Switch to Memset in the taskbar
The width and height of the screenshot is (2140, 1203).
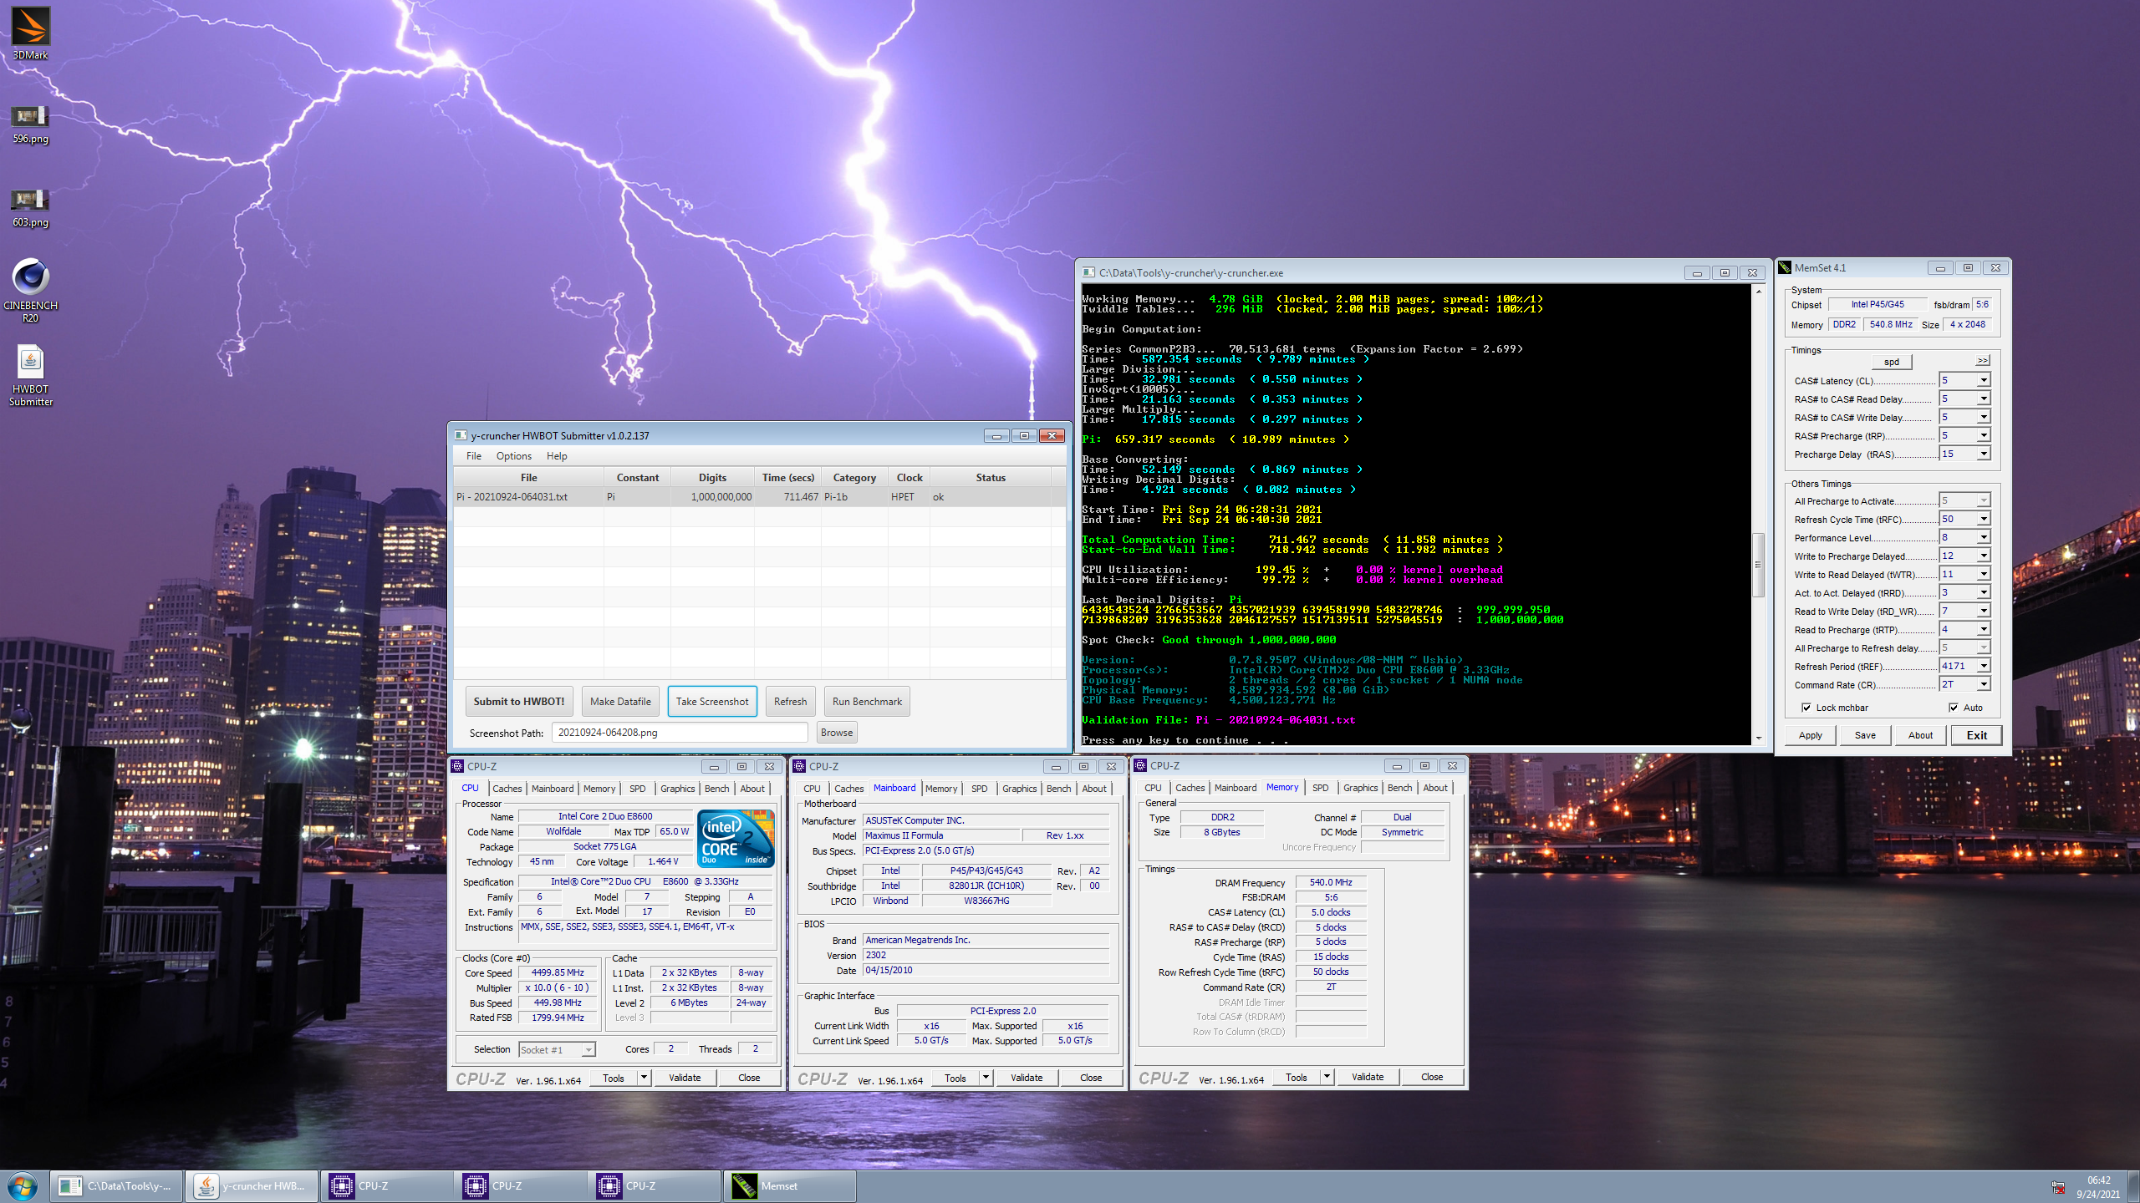pyautogui.click(x=789, y=1186)
